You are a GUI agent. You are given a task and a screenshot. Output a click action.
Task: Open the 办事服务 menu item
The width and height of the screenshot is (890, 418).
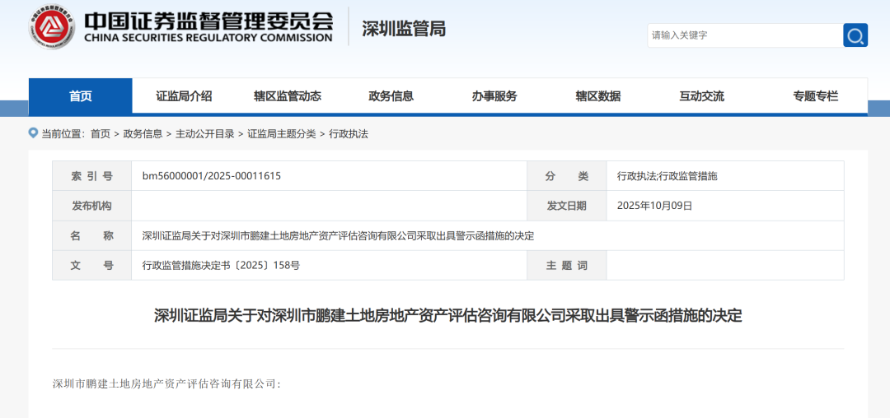[494, 96]
